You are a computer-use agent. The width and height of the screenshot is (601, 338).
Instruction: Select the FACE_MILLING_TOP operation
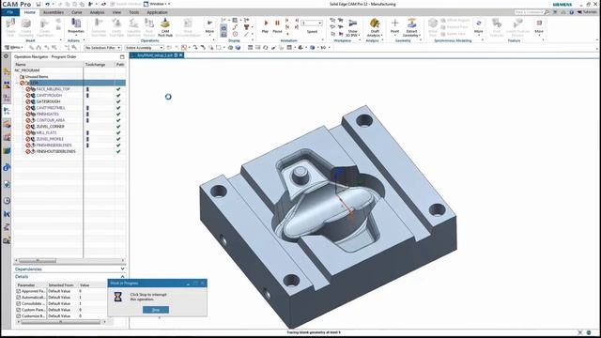(53, 89)
